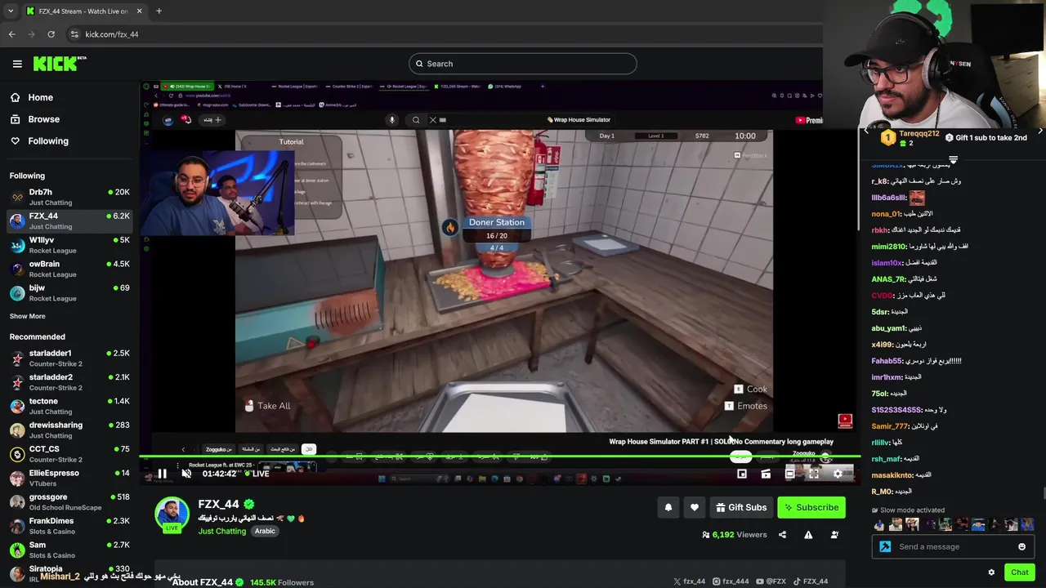The image size is (1046, 588).
Task: Report the stream warning icon
Action: pos(808,535)
